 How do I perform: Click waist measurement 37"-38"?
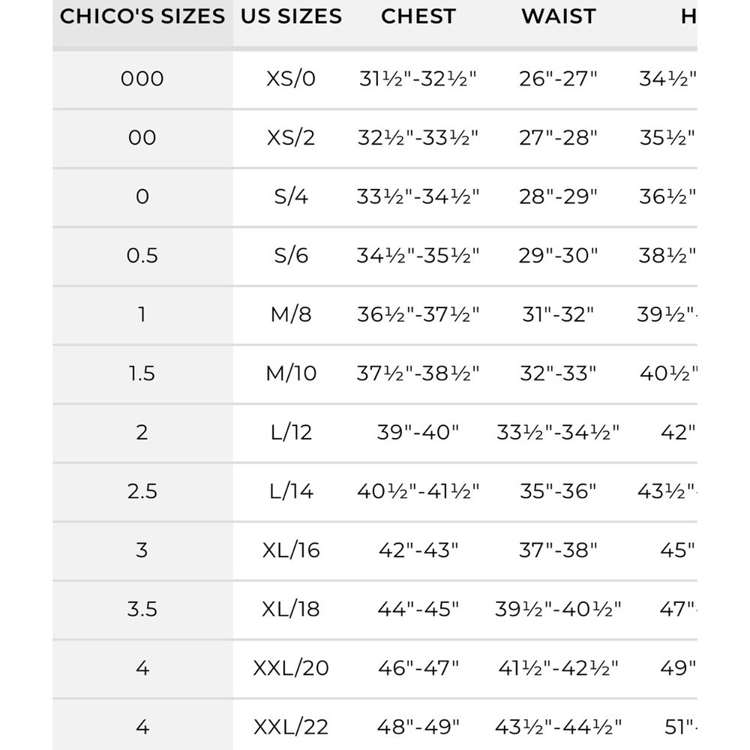pos(559,550)
